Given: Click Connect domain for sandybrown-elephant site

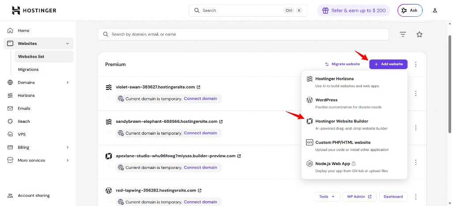Looking at the screenshot, I should coord(200,133).
